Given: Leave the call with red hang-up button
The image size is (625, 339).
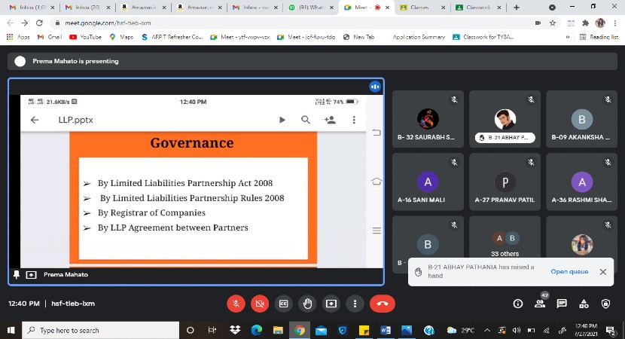Looking at the screenshot, I should pos(383,303).
